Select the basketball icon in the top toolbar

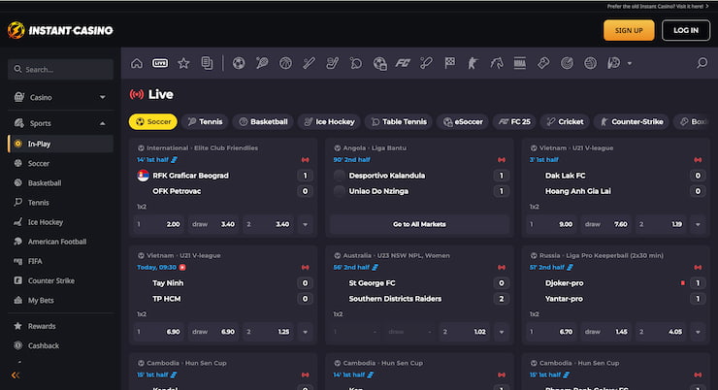285,63
